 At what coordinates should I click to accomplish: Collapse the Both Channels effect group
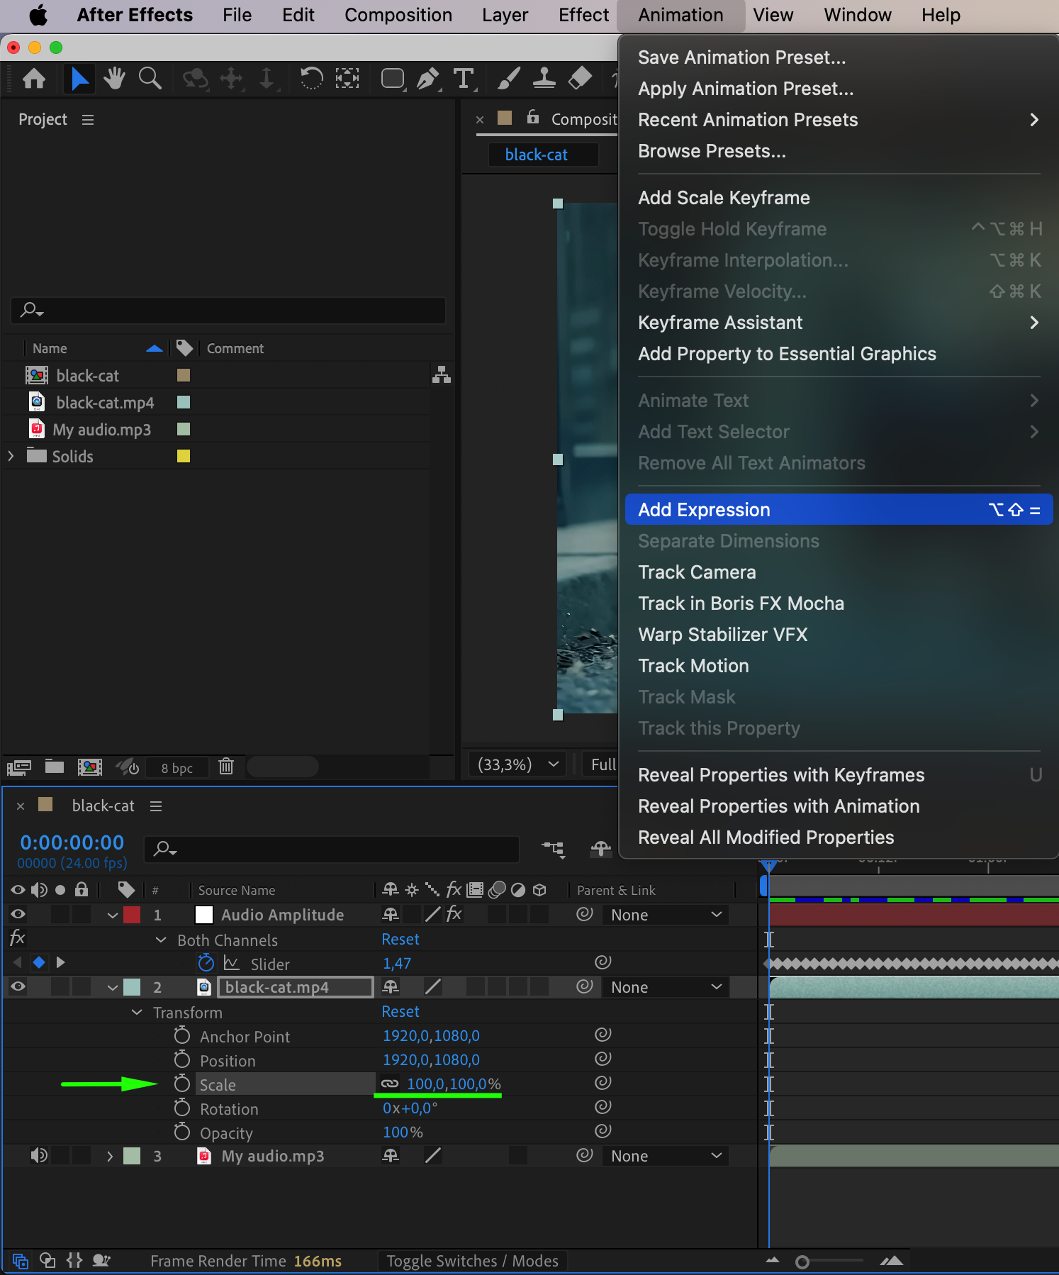tap(161, 940)
